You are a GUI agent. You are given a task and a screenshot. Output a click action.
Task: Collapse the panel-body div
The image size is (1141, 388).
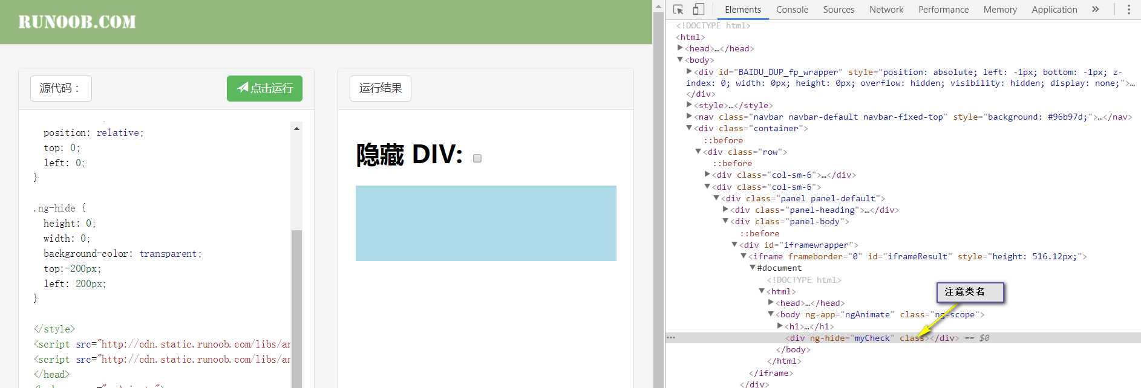tap(725, 221)
